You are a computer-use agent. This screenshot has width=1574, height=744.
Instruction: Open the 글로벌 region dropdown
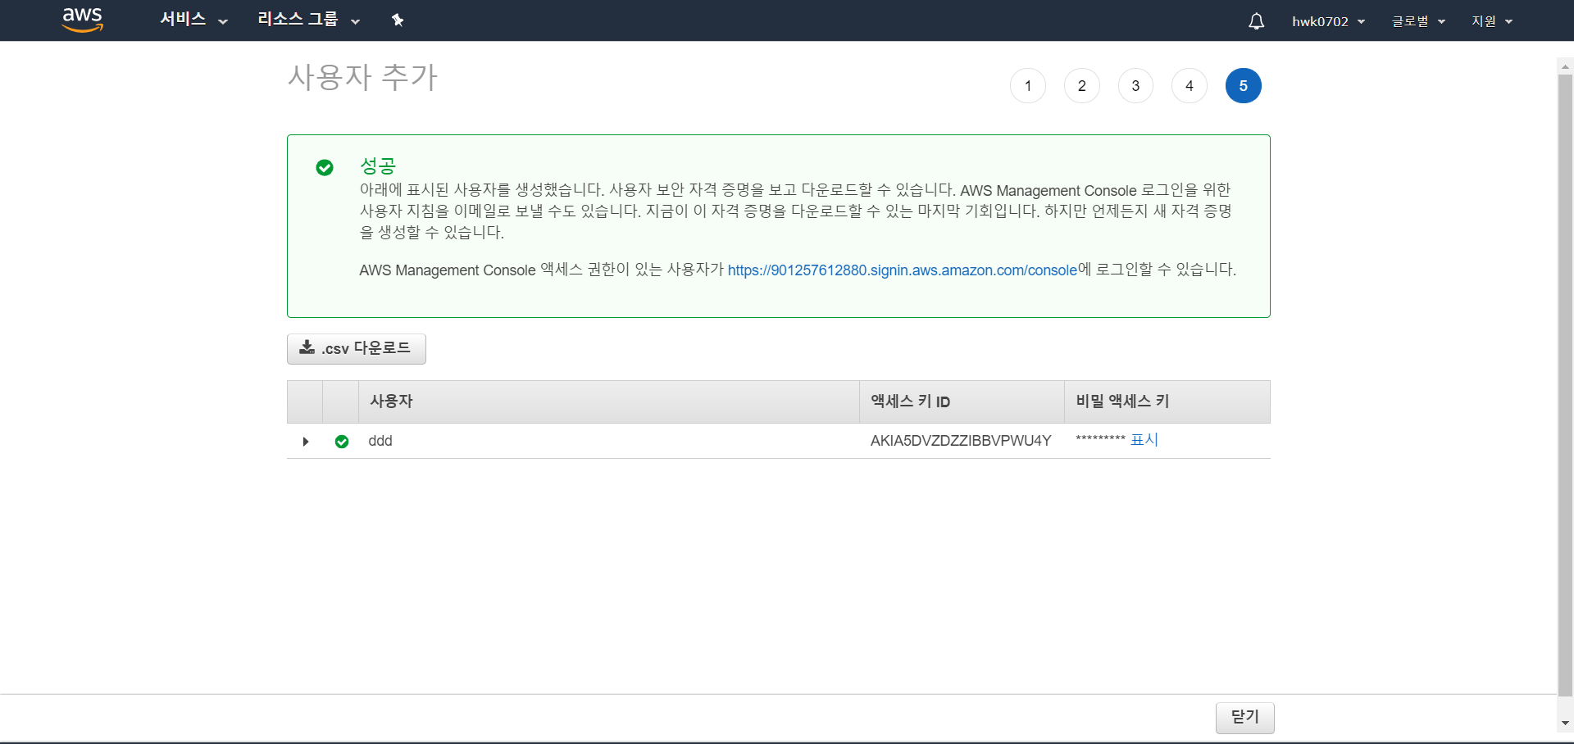(x=1418, y=21)
